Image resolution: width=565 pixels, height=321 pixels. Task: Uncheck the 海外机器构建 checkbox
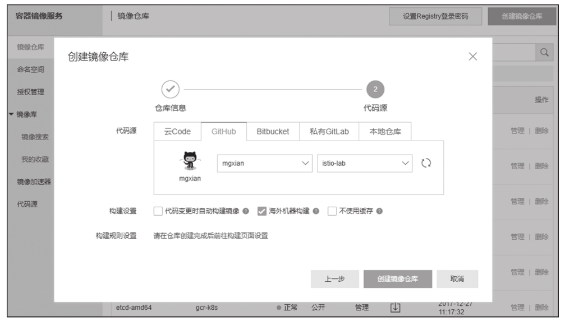[261, 211]
